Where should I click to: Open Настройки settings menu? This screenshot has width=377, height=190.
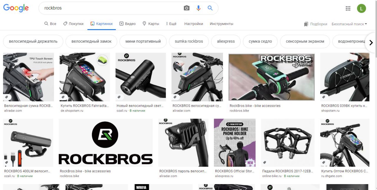pyautogui.click(x=194, y=24)
